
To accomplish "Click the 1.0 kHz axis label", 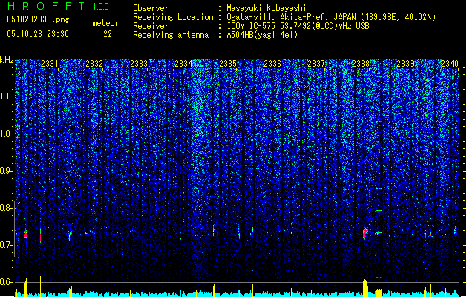I will (x=7, y=134).
